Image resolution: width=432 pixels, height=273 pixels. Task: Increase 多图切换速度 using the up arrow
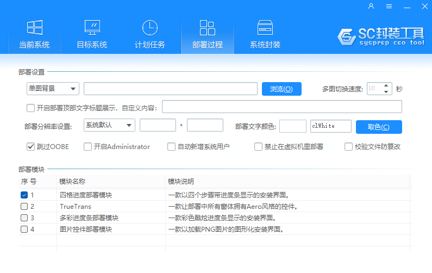point(386,86)
